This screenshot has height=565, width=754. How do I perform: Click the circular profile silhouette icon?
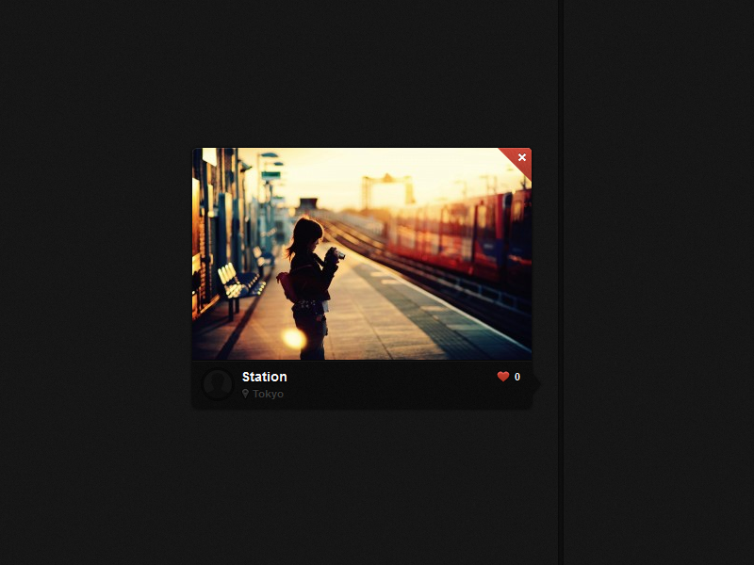point(218,384)
